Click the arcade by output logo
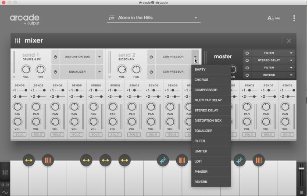 pos(25,19)
